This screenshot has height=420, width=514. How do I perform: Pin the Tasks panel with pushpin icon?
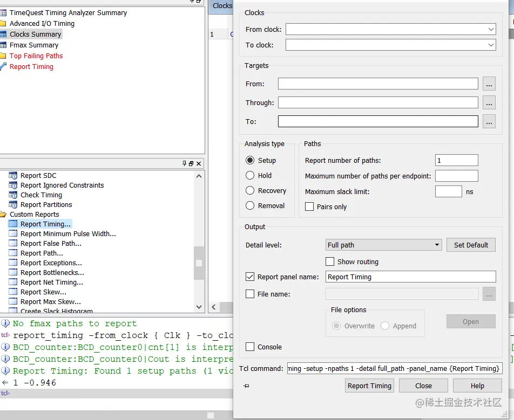tap(184, 163)
